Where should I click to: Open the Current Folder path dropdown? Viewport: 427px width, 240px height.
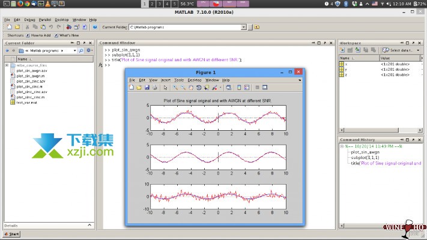pos(243,27)
